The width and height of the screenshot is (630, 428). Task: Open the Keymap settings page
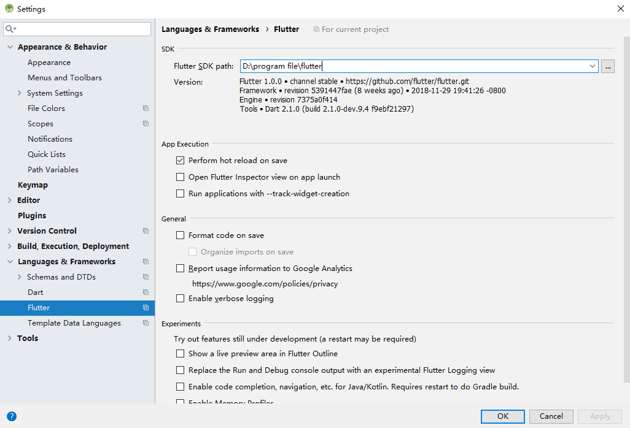click(33, 185)
